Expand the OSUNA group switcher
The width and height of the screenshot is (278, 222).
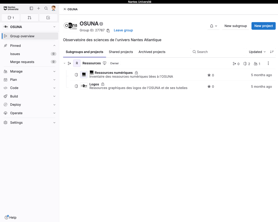(30, 27)
